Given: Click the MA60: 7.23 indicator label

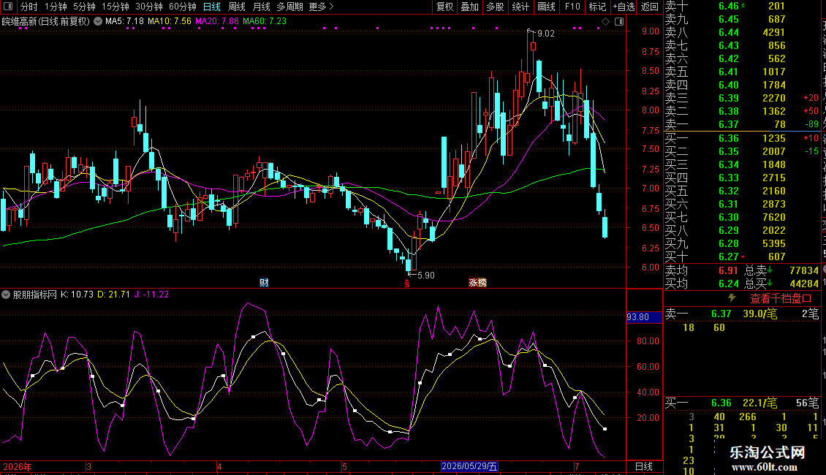Looking at the screenshot, I should [x=265, y=21].
